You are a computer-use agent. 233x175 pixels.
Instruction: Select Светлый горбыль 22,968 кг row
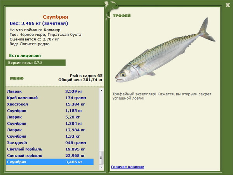(x=50, y=155)
